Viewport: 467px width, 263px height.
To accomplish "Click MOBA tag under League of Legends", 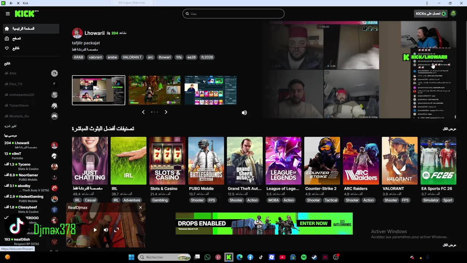I will tap(273, 200).
